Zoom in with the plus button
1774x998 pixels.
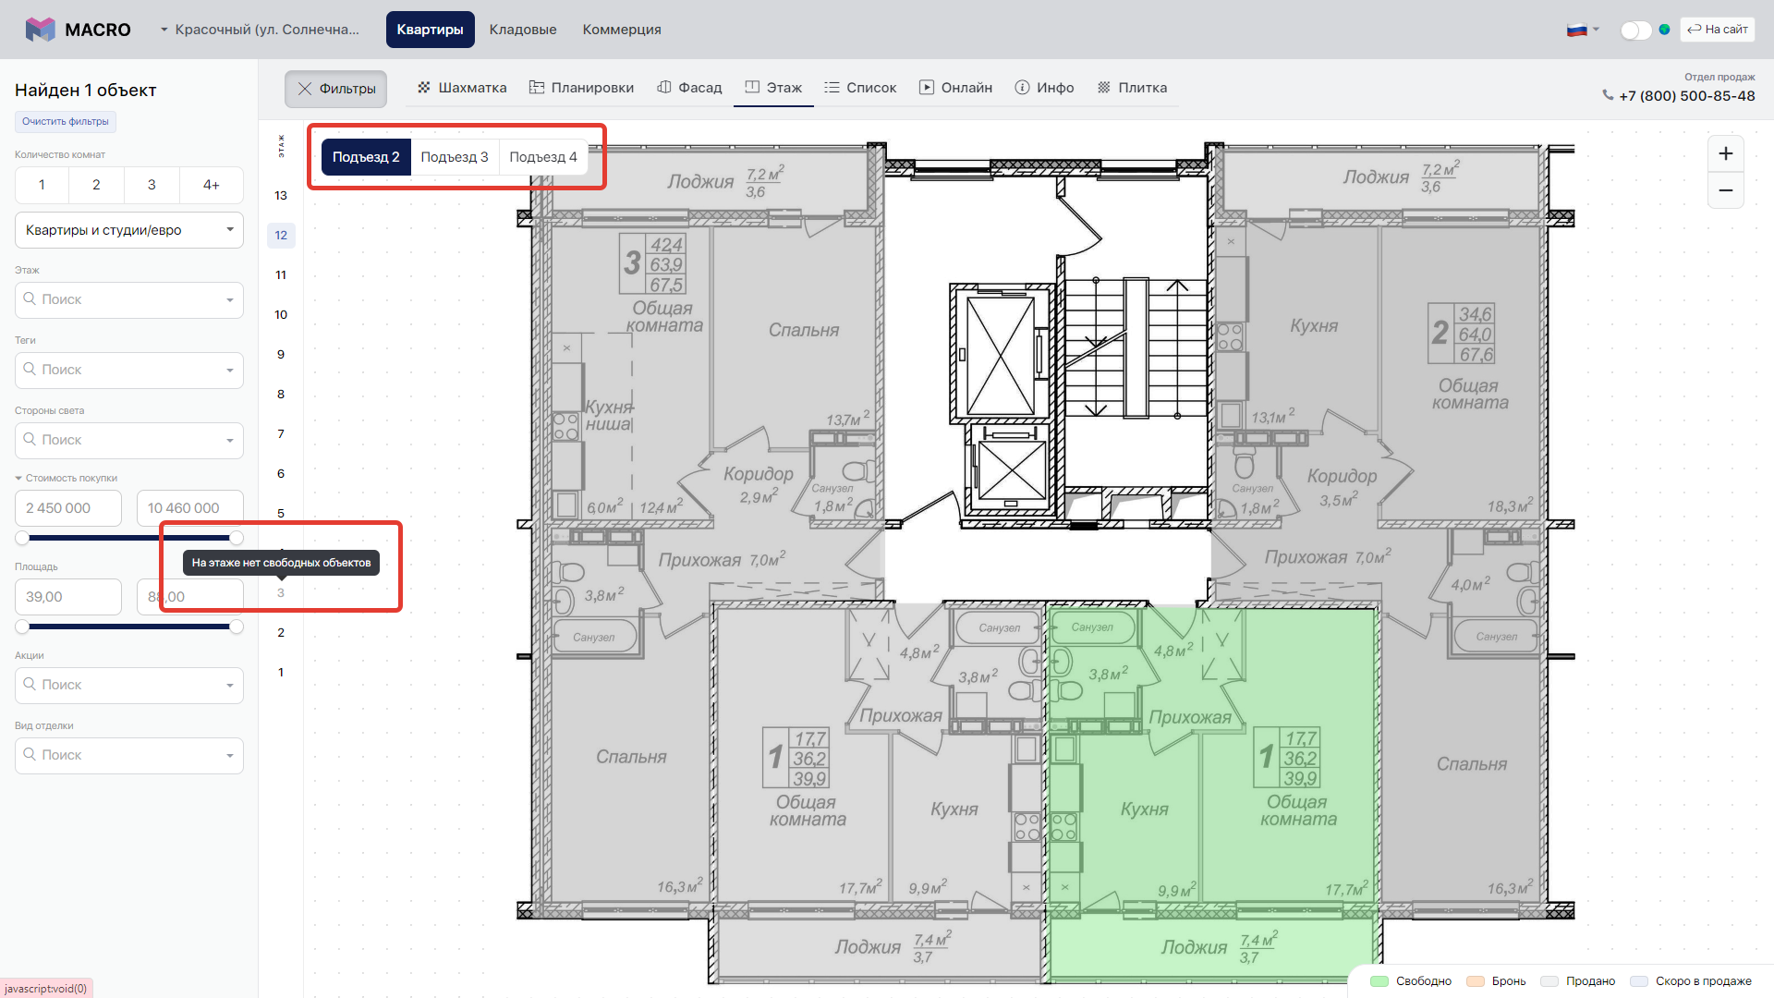point(1725,154)
